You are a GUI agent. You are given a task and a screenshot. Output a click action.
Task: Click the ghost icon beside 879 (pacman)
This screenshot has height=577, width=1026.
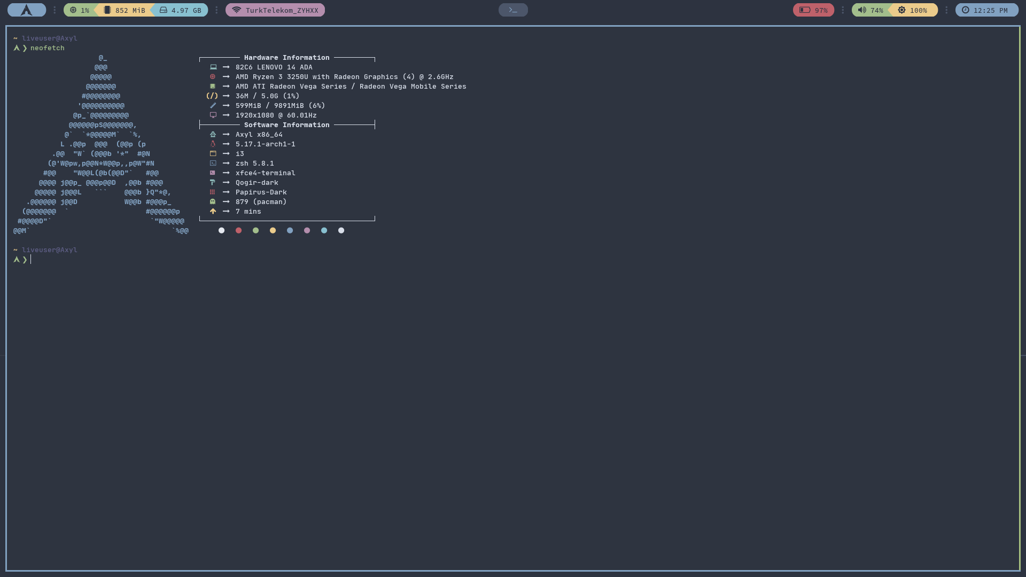213,202
